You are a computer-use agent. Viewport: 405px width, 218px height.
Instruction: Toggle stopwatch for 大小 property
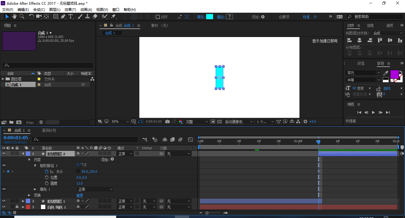tap(47, 171)
